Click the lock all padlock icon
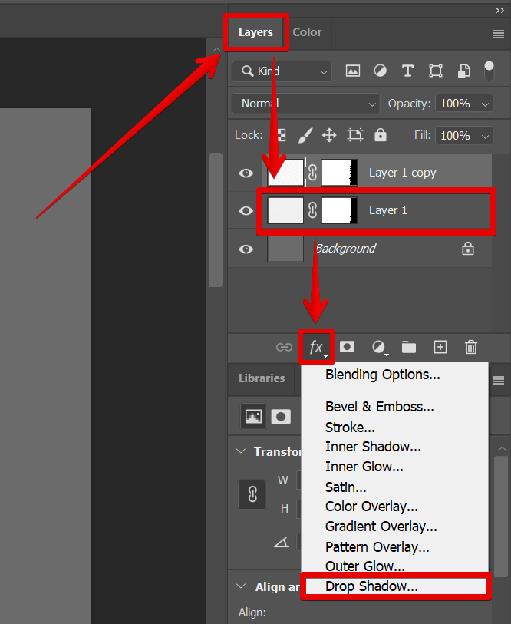 (381, 135)
